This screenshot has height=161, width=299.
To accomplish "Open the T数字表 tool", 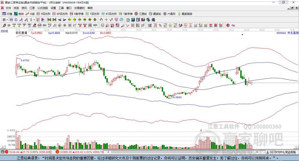I will coord(126,14).
